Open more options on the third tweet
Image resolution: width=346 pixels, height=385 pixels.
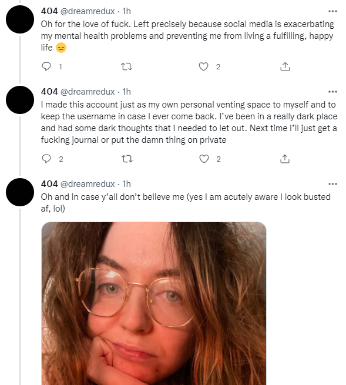tap(332, 184)
